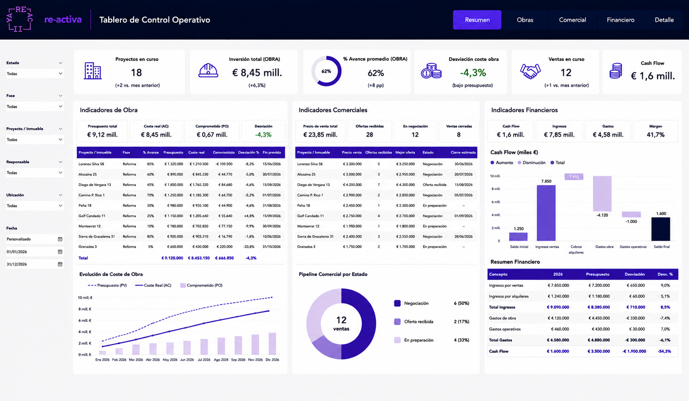Click the re-activa logo icon

click(x=20, y=19)
